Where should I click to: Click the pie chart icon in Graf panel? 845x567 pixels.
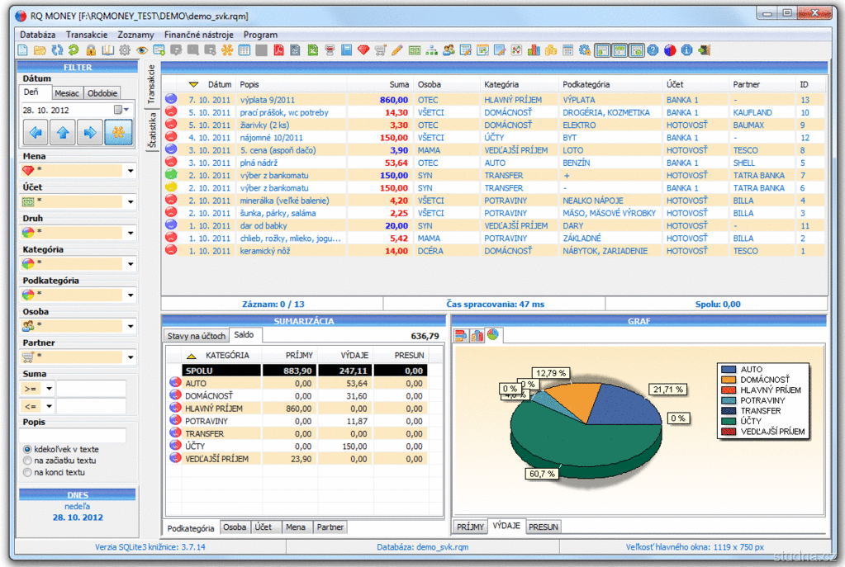pos(493,334)
